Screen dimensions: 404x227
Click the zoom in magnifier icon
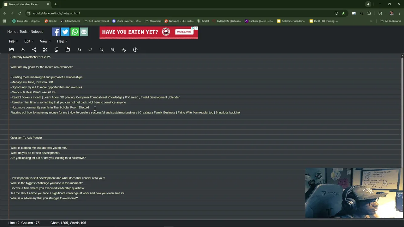pos(113,49)
